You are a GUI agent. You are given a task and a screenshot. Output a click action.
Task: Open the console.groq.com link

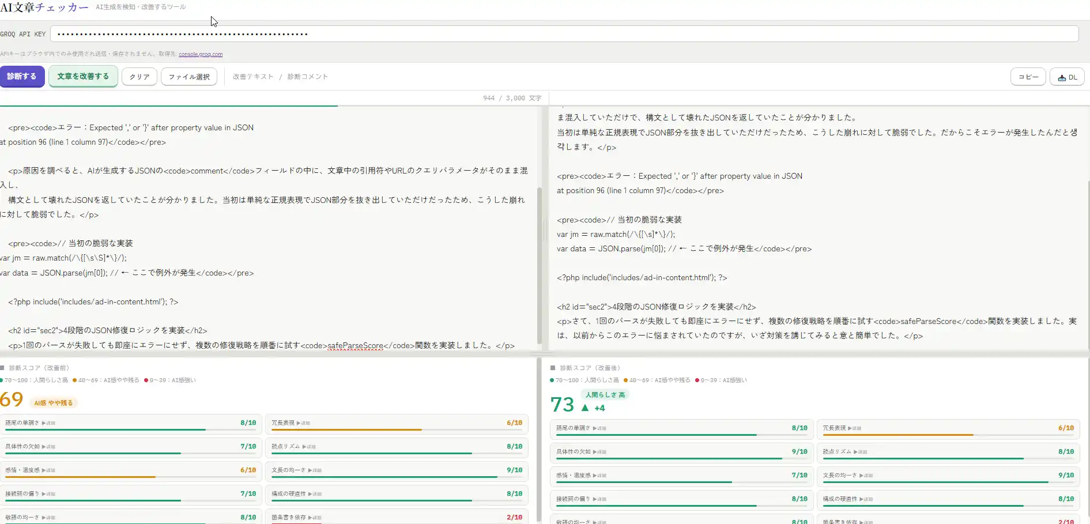coord(201,54)
